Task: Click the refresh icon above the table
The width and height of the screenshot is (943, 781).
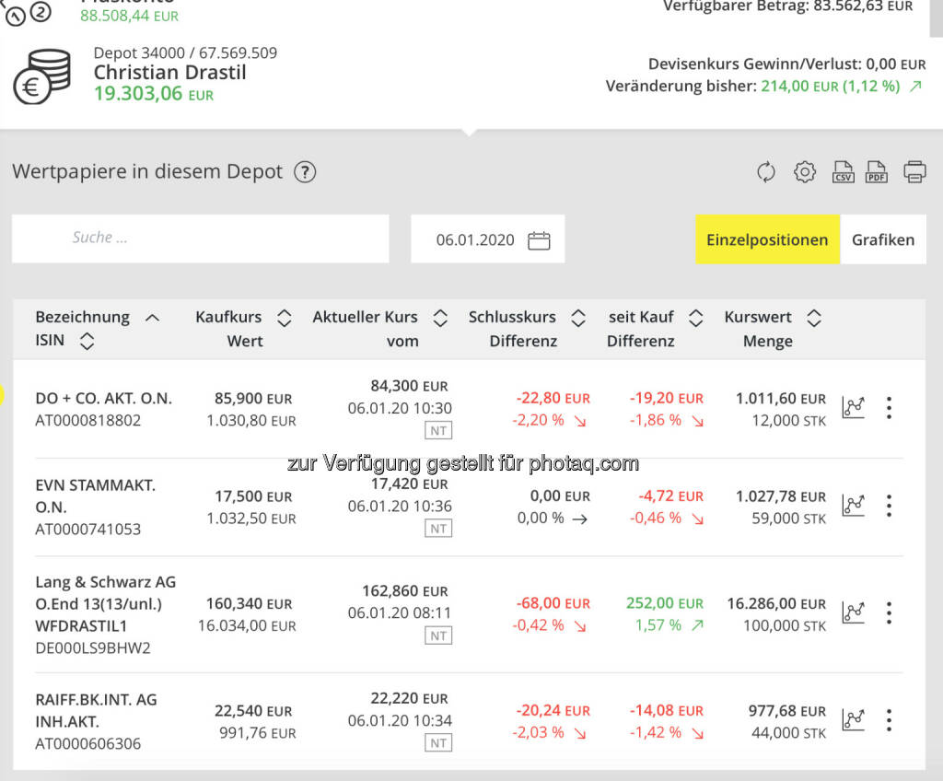Action: [x=766, y=172]
